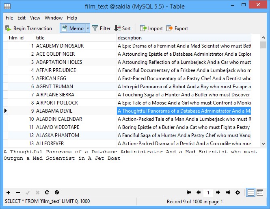Go to the next page
Image resolution: width=270 pixels, height=209 pixels.
pos(218,192)
